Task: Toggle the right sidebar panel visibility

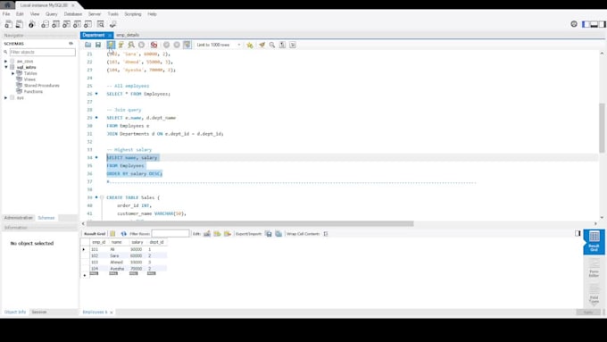Action: pyautogui.click(x=603, y=24)
